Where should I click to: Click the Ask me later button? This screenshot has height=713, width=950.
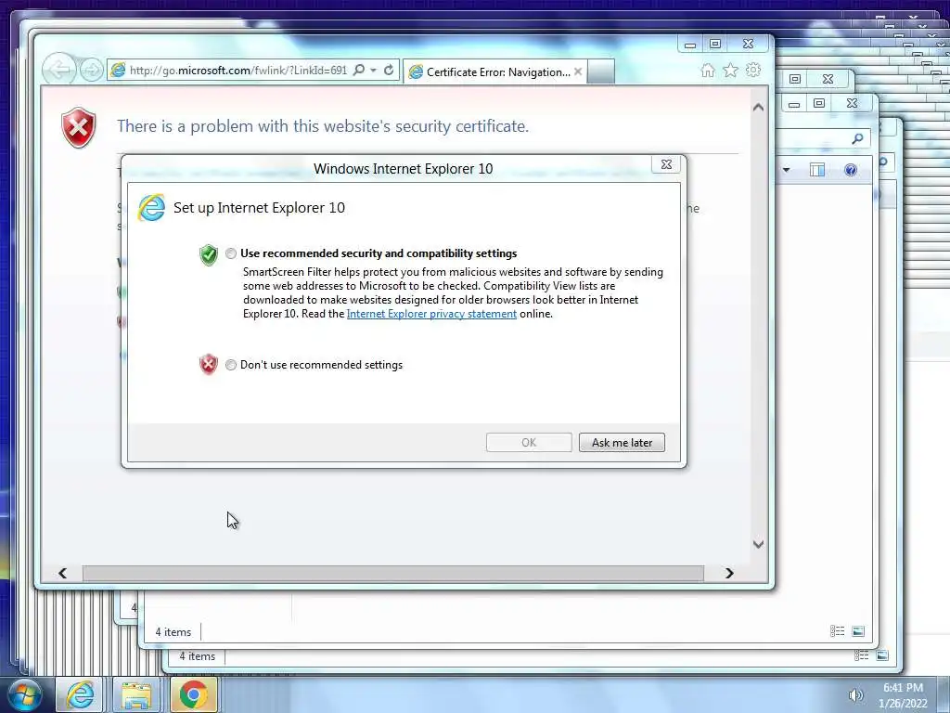[622, 443]
